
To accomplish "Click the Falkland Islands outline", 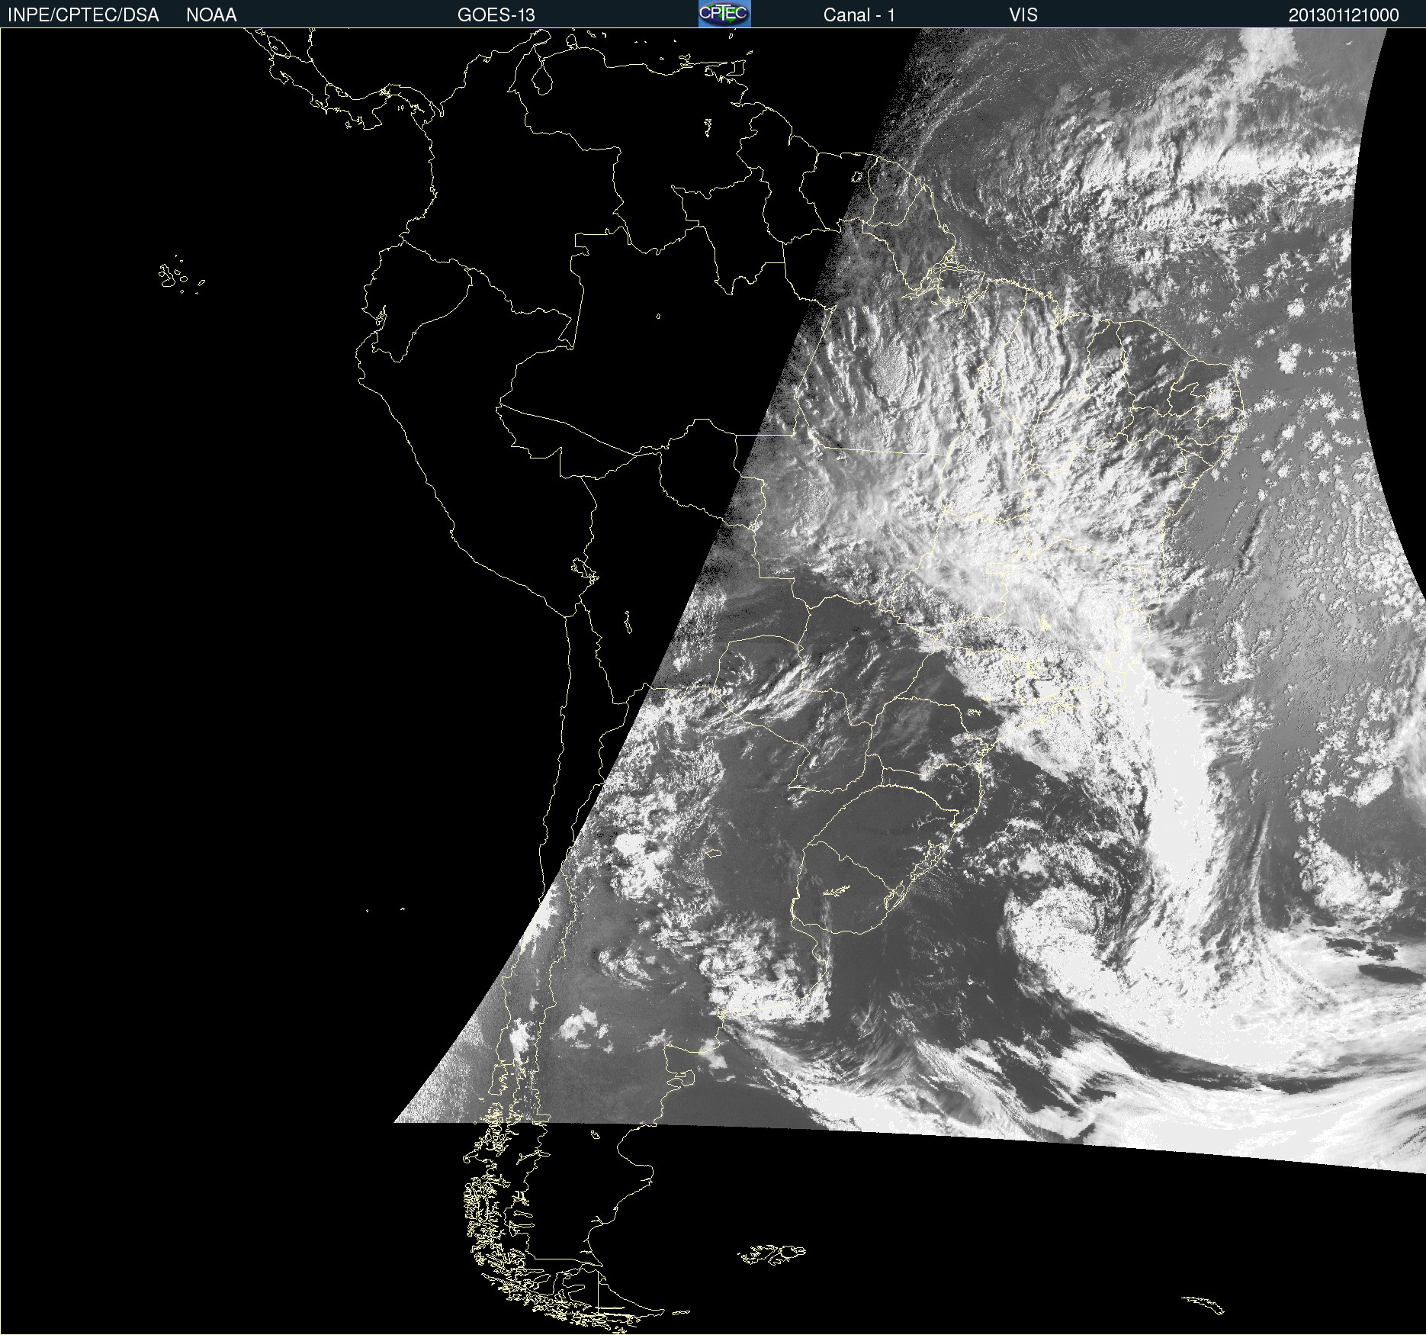I will [x=772, y=1254].
